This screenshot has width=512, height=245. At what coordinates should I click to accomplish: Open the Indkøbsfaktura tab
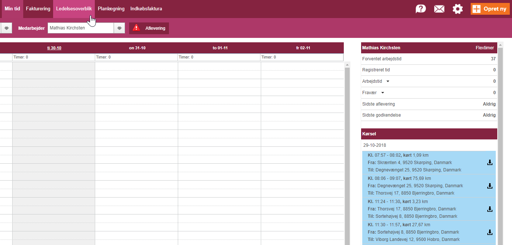pyautogui.click(x=146, y=9)
